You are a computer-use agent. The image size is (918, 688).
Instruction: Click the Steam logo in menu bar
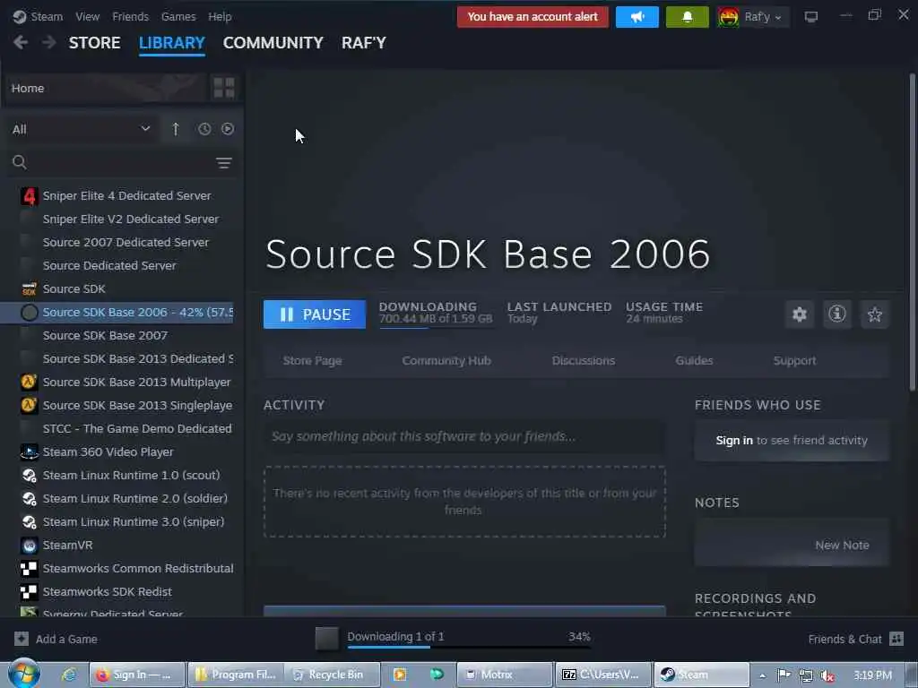[20, 16]
